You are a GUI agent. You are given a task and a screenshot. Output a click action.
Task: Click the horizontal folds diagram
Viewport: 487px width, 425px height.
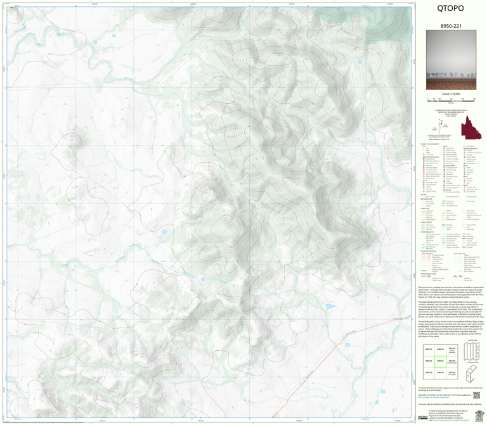pyautogui.click(x=472, y=374)
